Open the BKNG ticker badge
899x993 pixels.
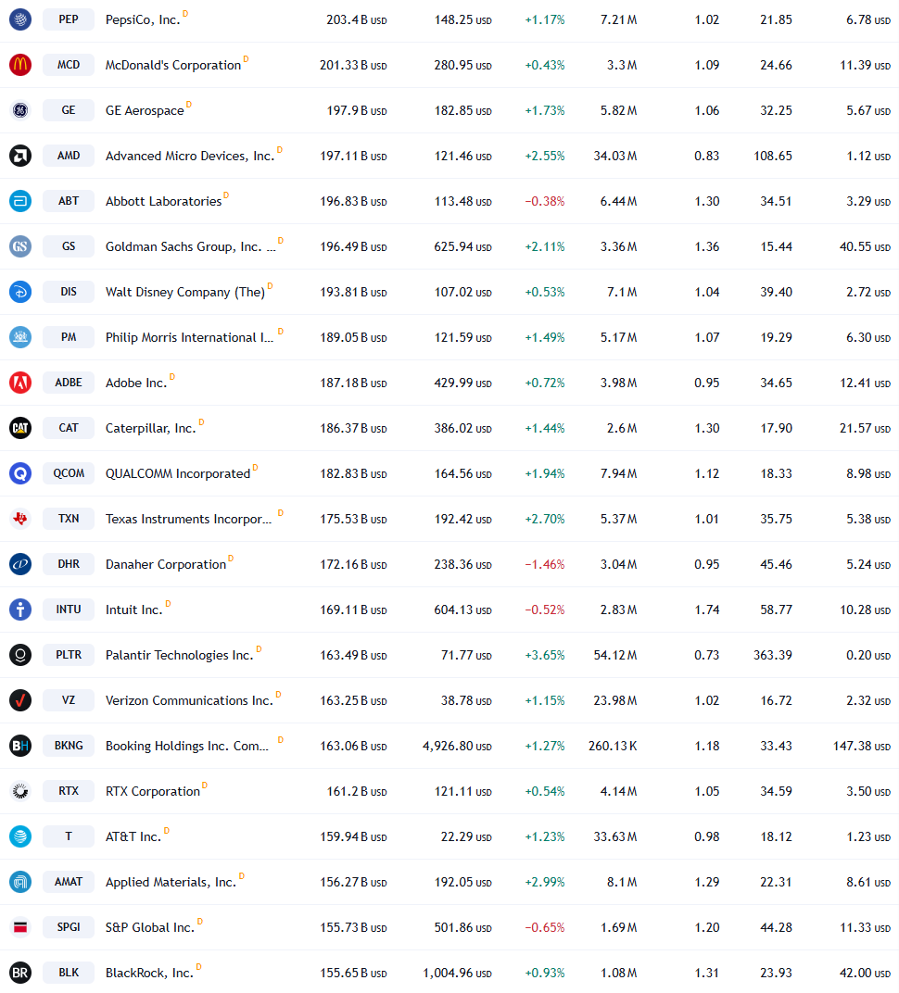click(x=69, y=746)
